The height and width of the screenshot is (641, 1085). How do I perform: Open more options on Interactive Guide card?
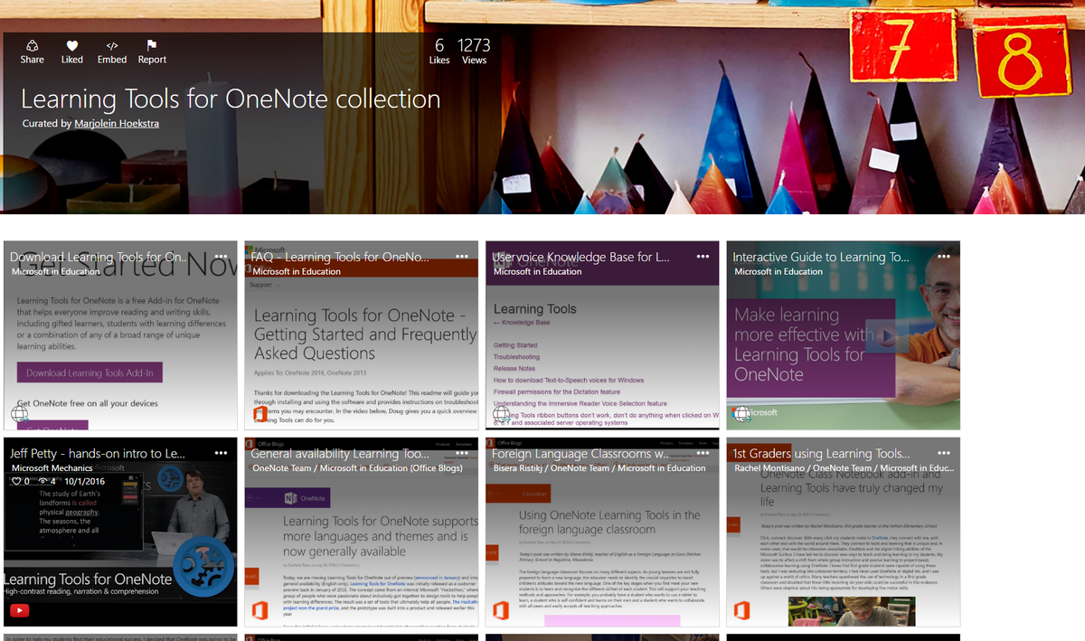click(x=944, y=257)
